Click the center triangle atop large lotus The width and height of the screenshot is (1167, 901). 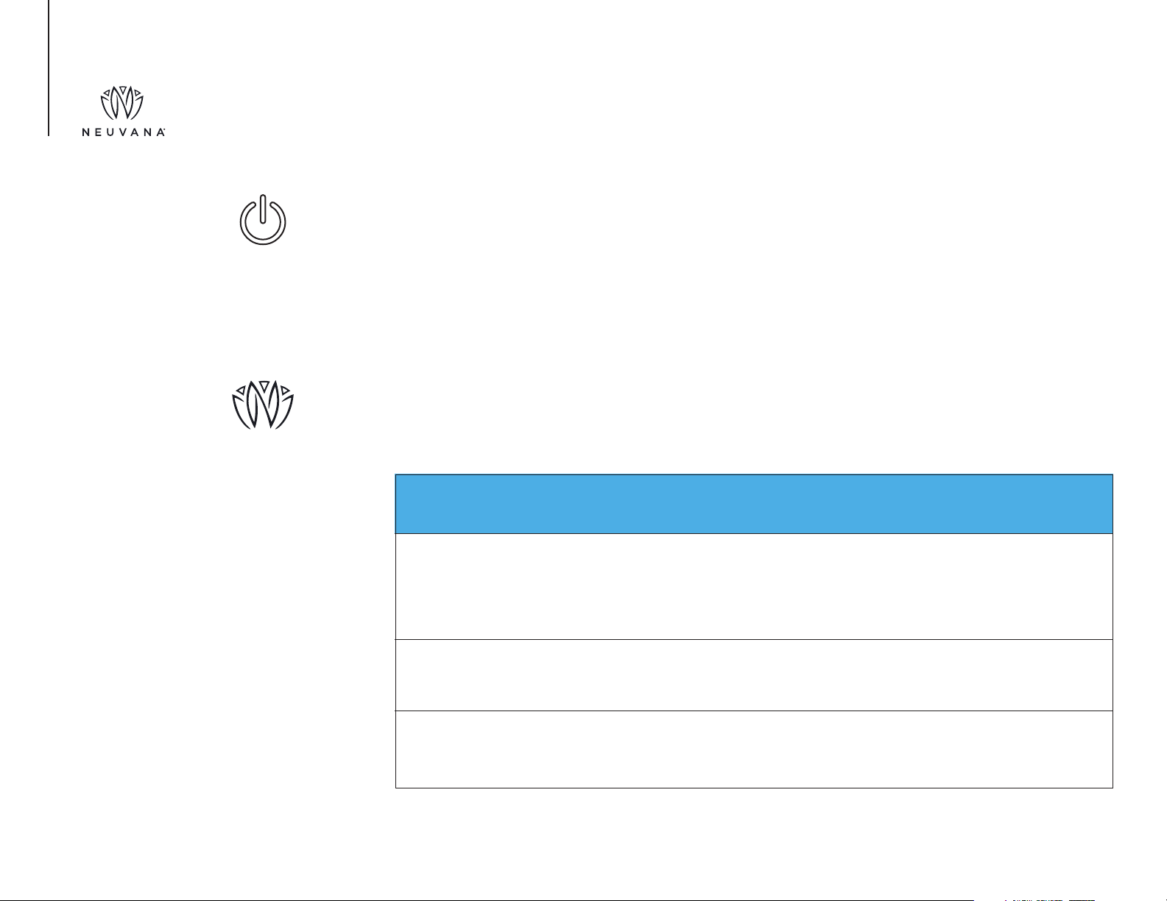point(264,385)
